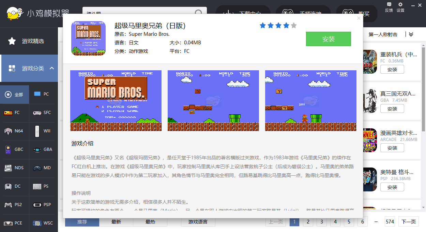Filter games by PC platform

(42, 94)
